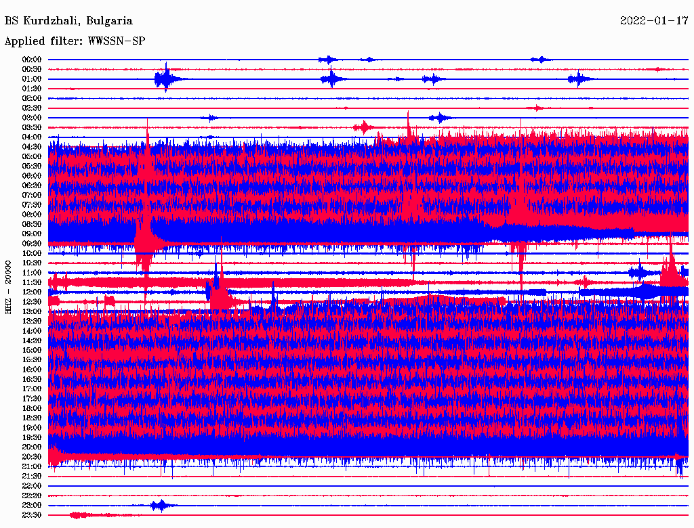The height and width of the screenshot is (528, 694).
Task: Select the 22:00 time label
Action: (32, 486)
